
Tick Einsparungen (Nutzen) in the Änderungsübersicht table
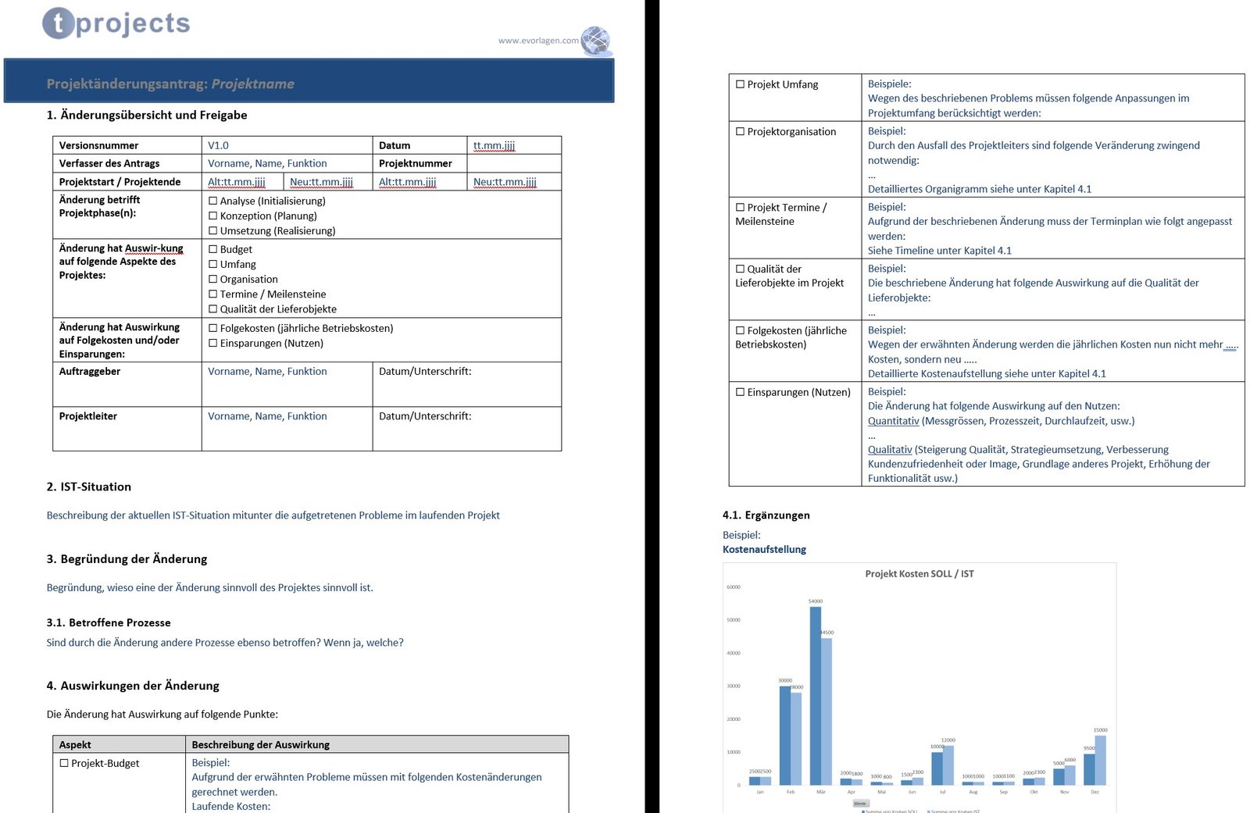pos(212,343)
